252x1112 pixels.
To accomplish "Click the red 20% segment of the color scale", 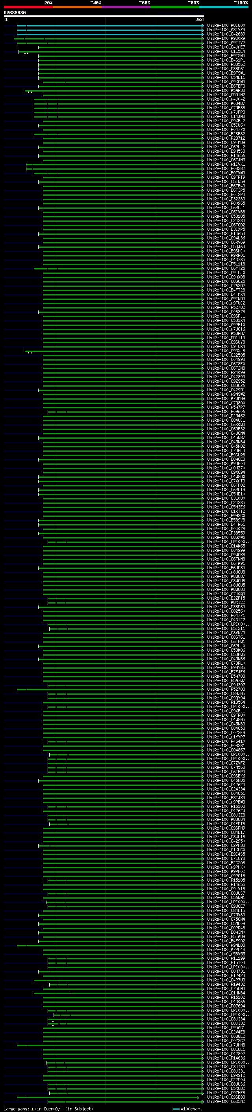I will [x=28, y=7].
